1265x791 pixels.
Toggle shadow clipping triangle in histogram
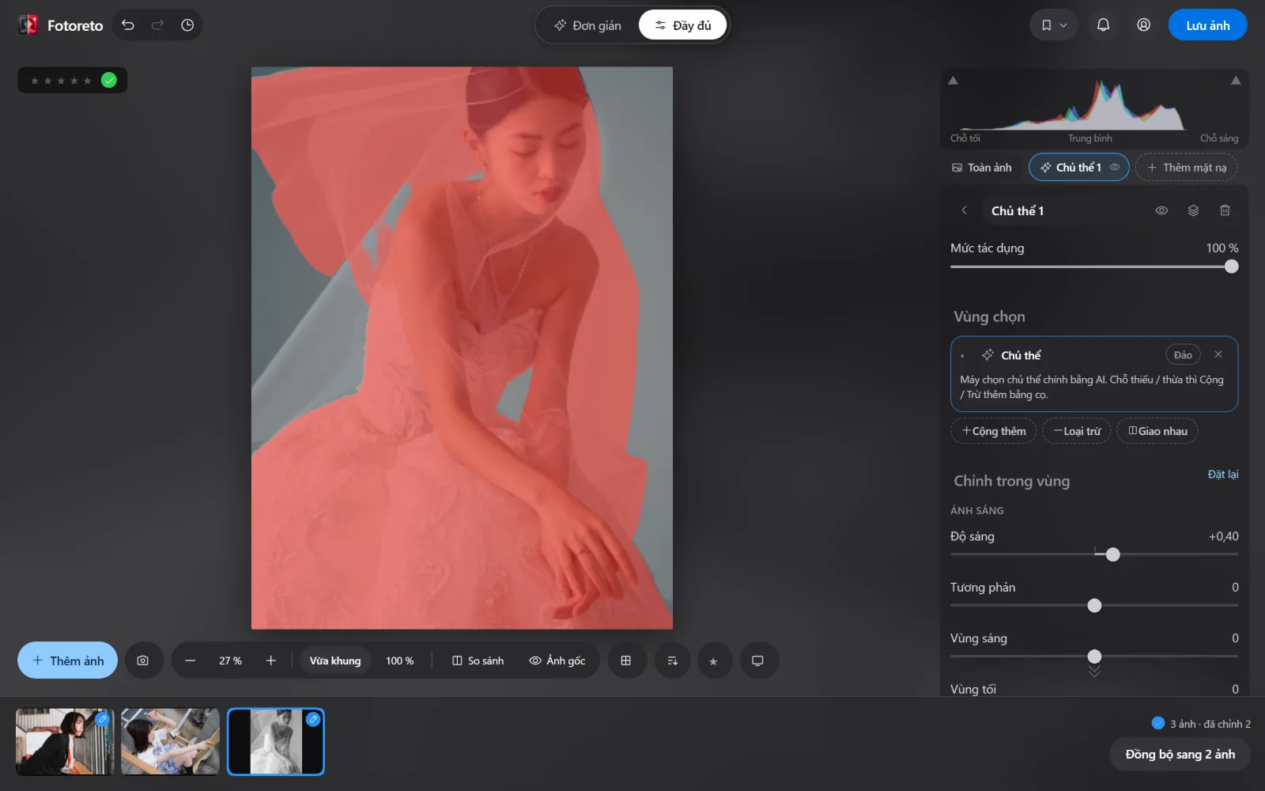click(x=953, y=81)
